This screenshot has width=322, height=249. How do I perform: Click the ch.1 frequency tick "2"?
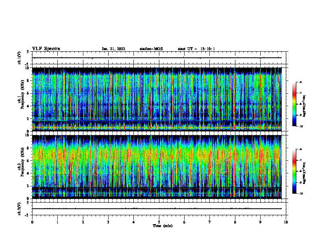point(28,119)
